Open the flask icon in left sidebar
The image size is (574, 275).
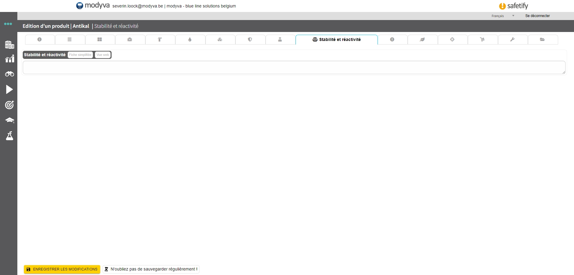coord(10,136)
